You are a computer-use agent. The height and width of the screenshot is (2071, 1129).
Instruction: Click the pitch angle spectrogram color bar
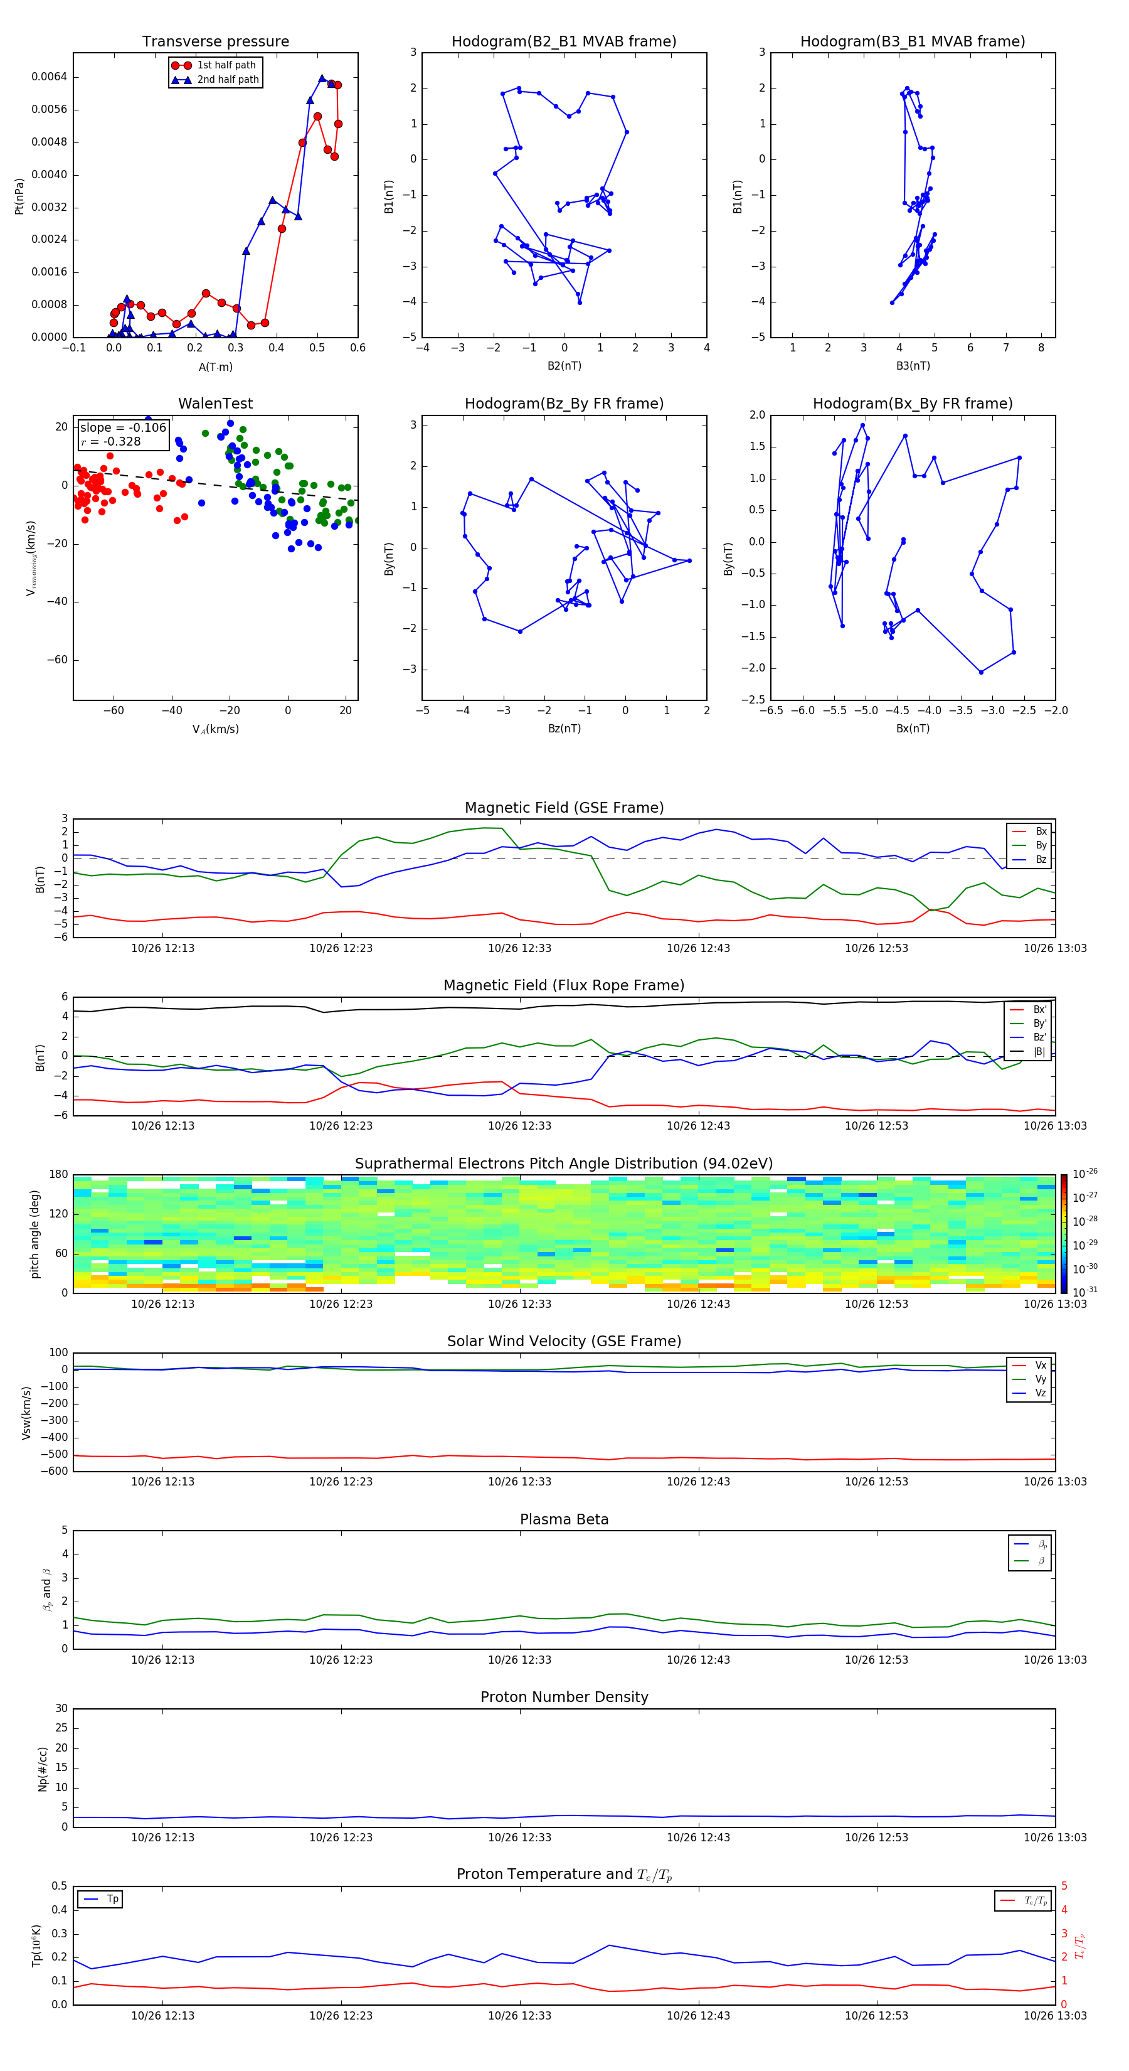(x=1063, y=1233)
